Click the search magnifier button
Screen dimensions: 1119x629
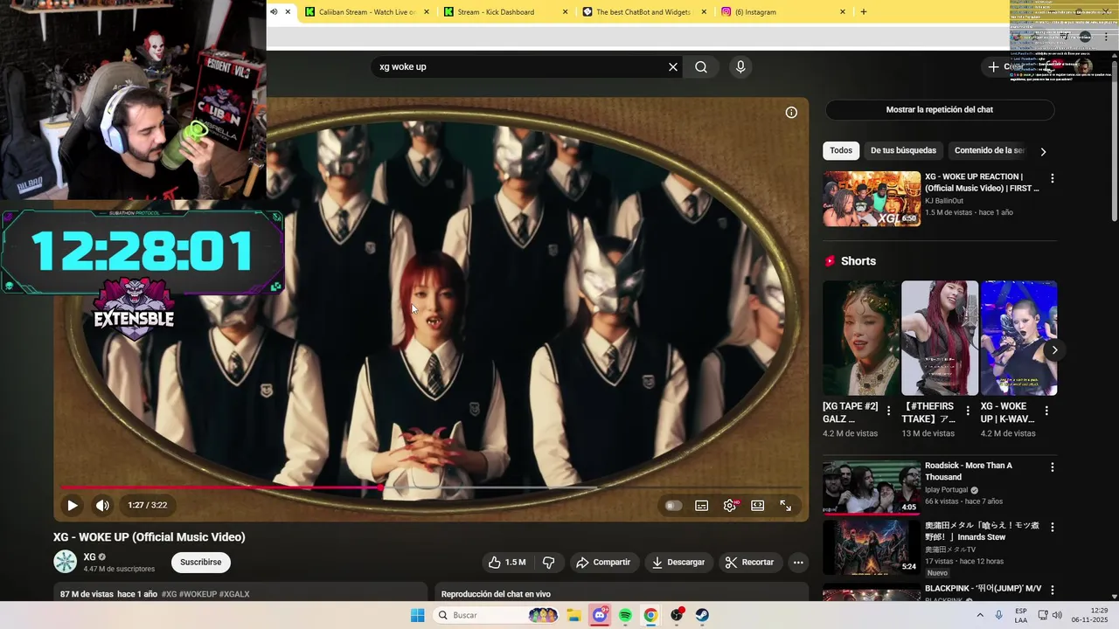[x=701, y=67]
